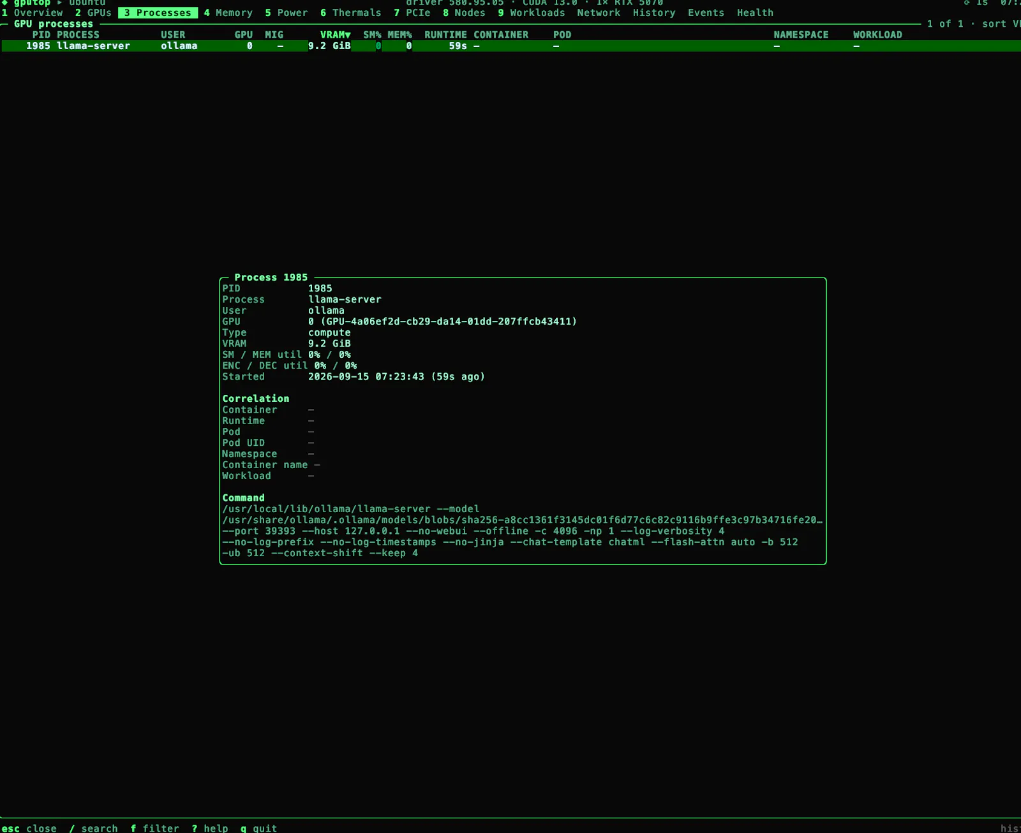Click esc close in footer
1021x833 pixels.
[x=29, y=828]
